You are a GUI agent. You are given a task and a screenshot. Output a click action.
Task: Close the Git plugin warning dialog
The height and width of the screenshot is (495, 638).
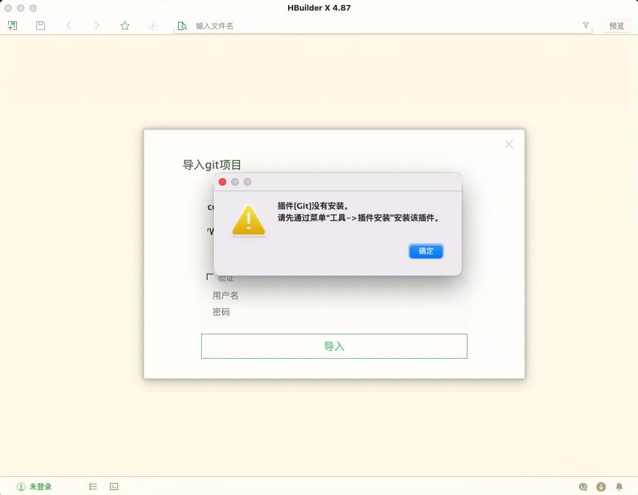(x=222, y=182)
